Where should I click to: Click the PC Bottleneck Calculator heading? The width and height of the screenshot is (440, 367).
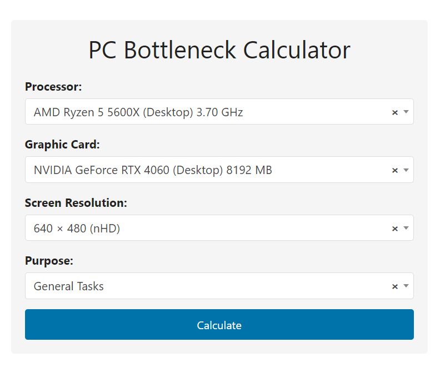(x=219, y=50)
